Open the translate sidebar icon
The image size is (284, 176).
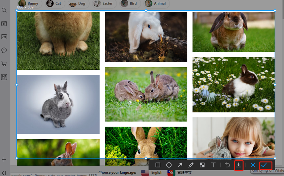click(x=4, y=77)
